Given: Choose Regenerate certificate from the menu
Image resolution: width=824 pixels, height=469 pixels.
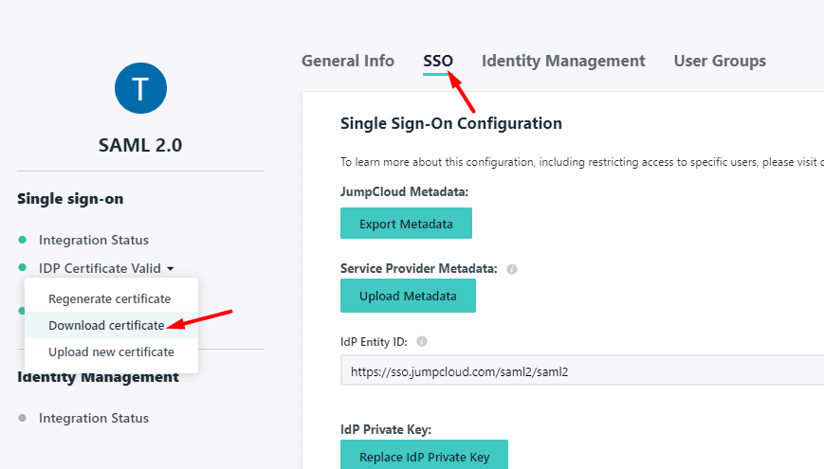Looking at the screenshot, I should point(110,298).
